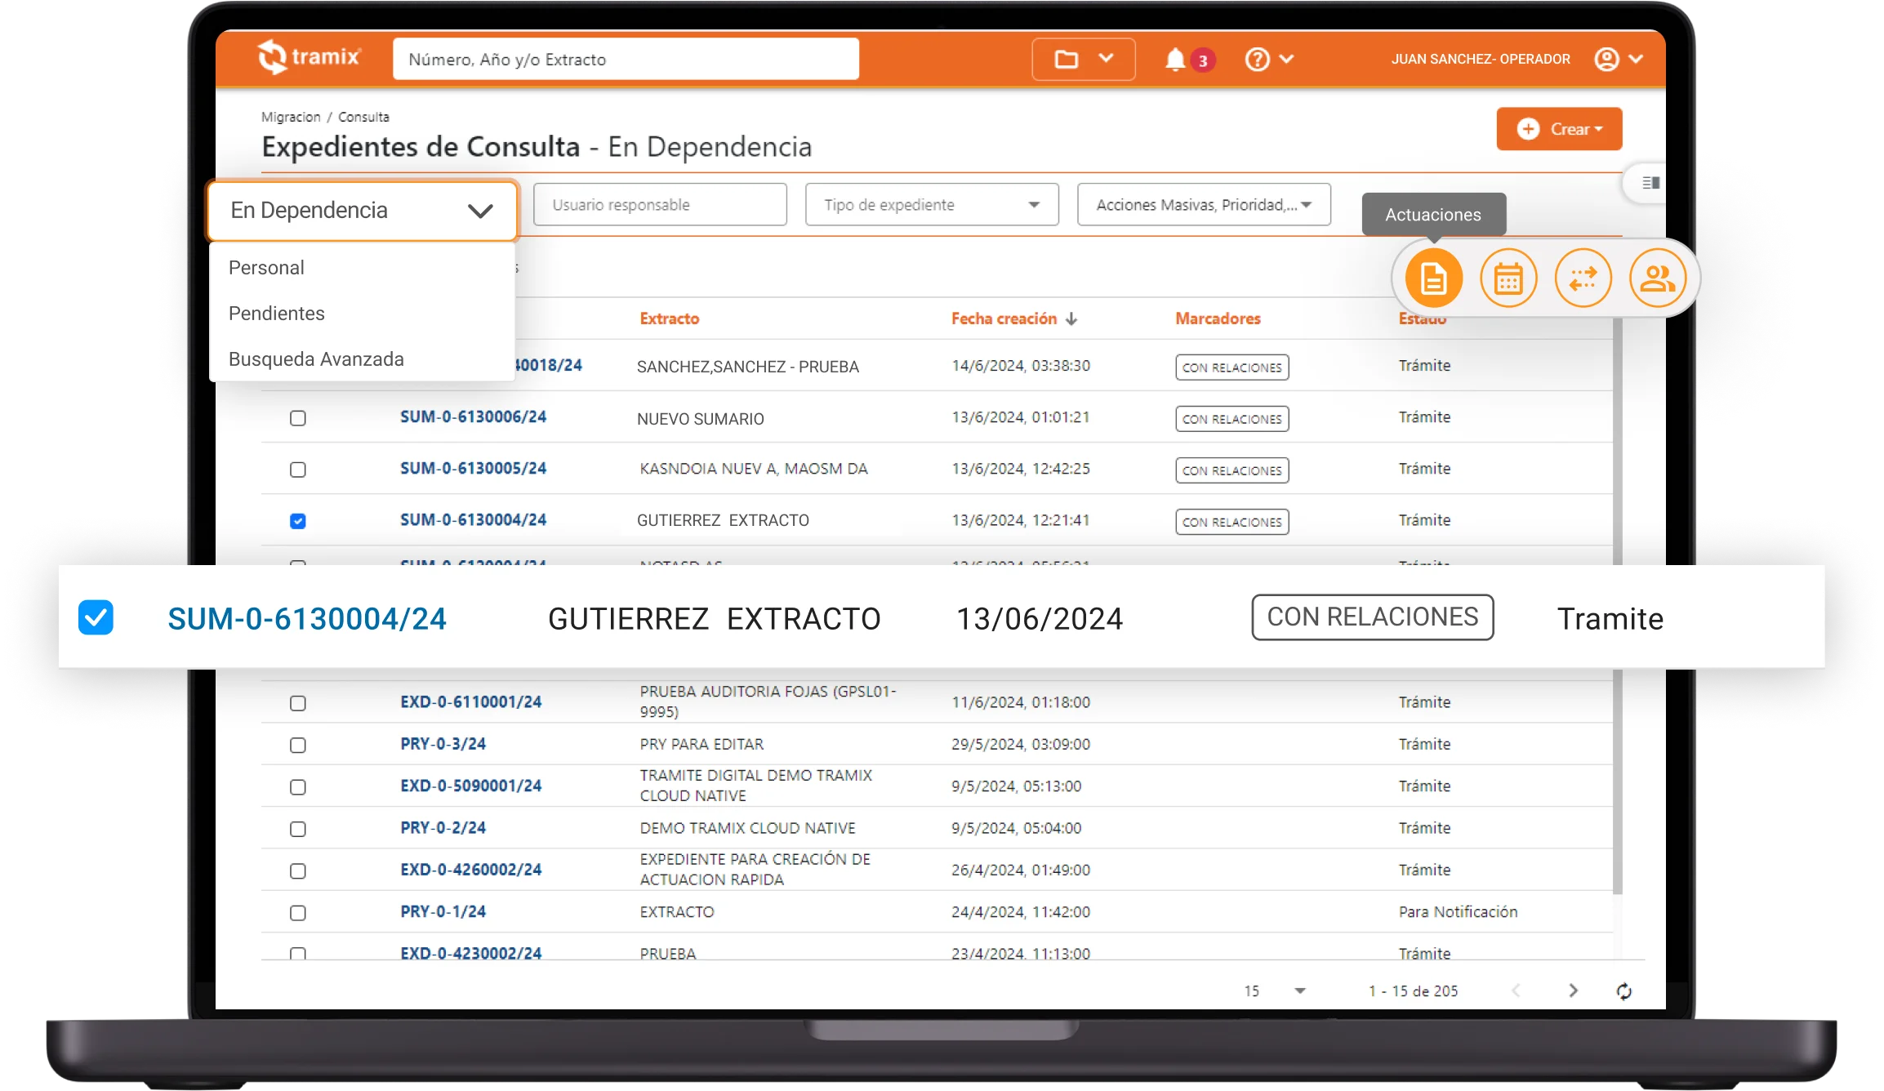This screenshot has height=1091, width=1884.
Task: Select Pendientes from the dropdown list
Action: click(x=277, y=314)
